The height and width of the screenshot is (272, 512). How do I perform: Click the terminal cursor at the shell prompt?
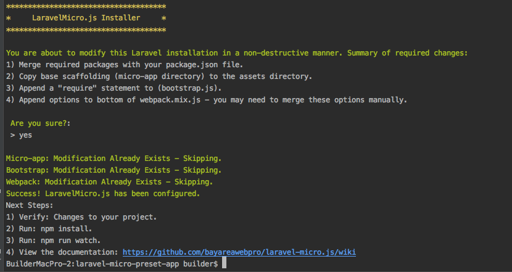(224, 263)
